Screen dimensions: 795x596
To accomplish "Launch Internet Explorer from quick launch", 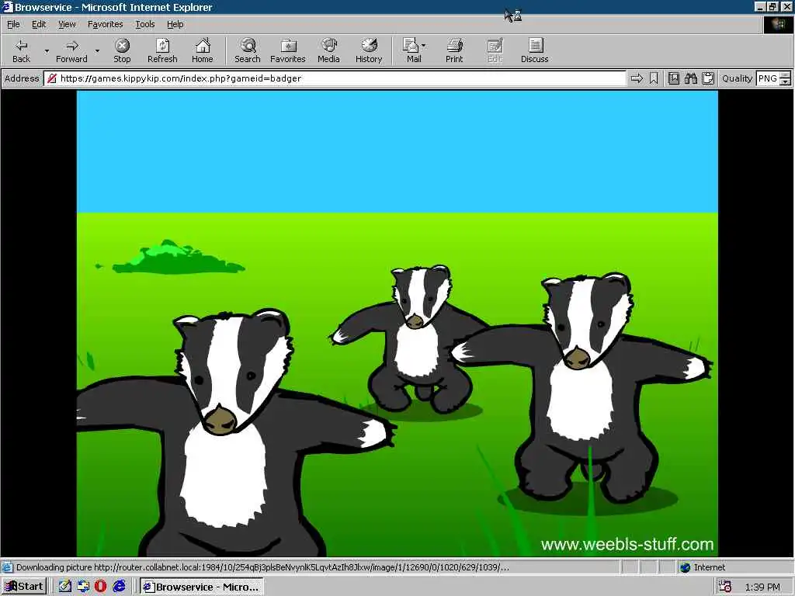I will [119, 587].
